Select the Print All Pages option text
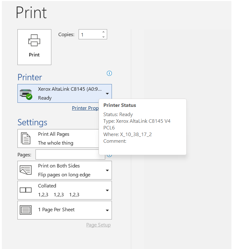Image resolution: width=232 pixels, height=249 pixels. click(x=54, y=134)
